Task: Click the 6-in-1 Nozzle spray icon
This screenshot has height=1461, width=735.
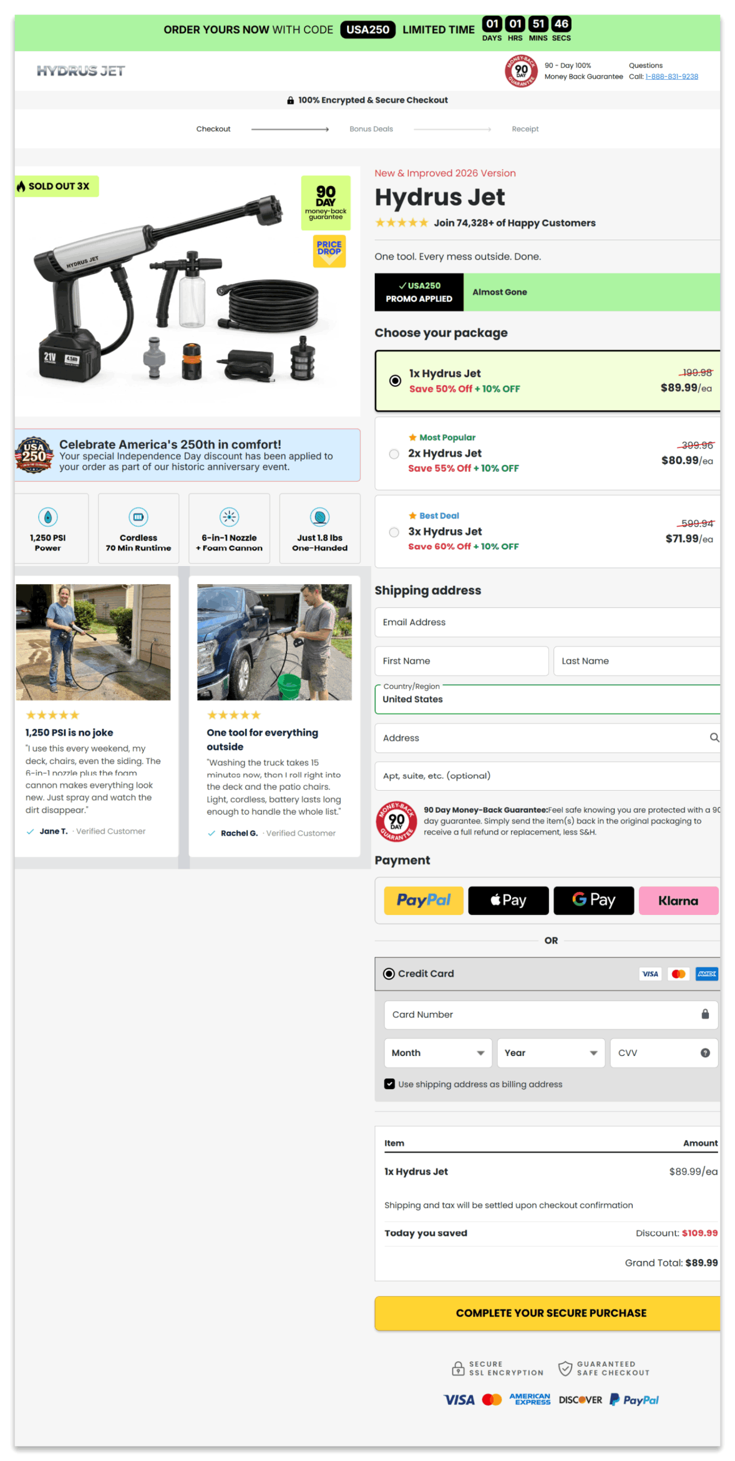Action: [230, 517]
